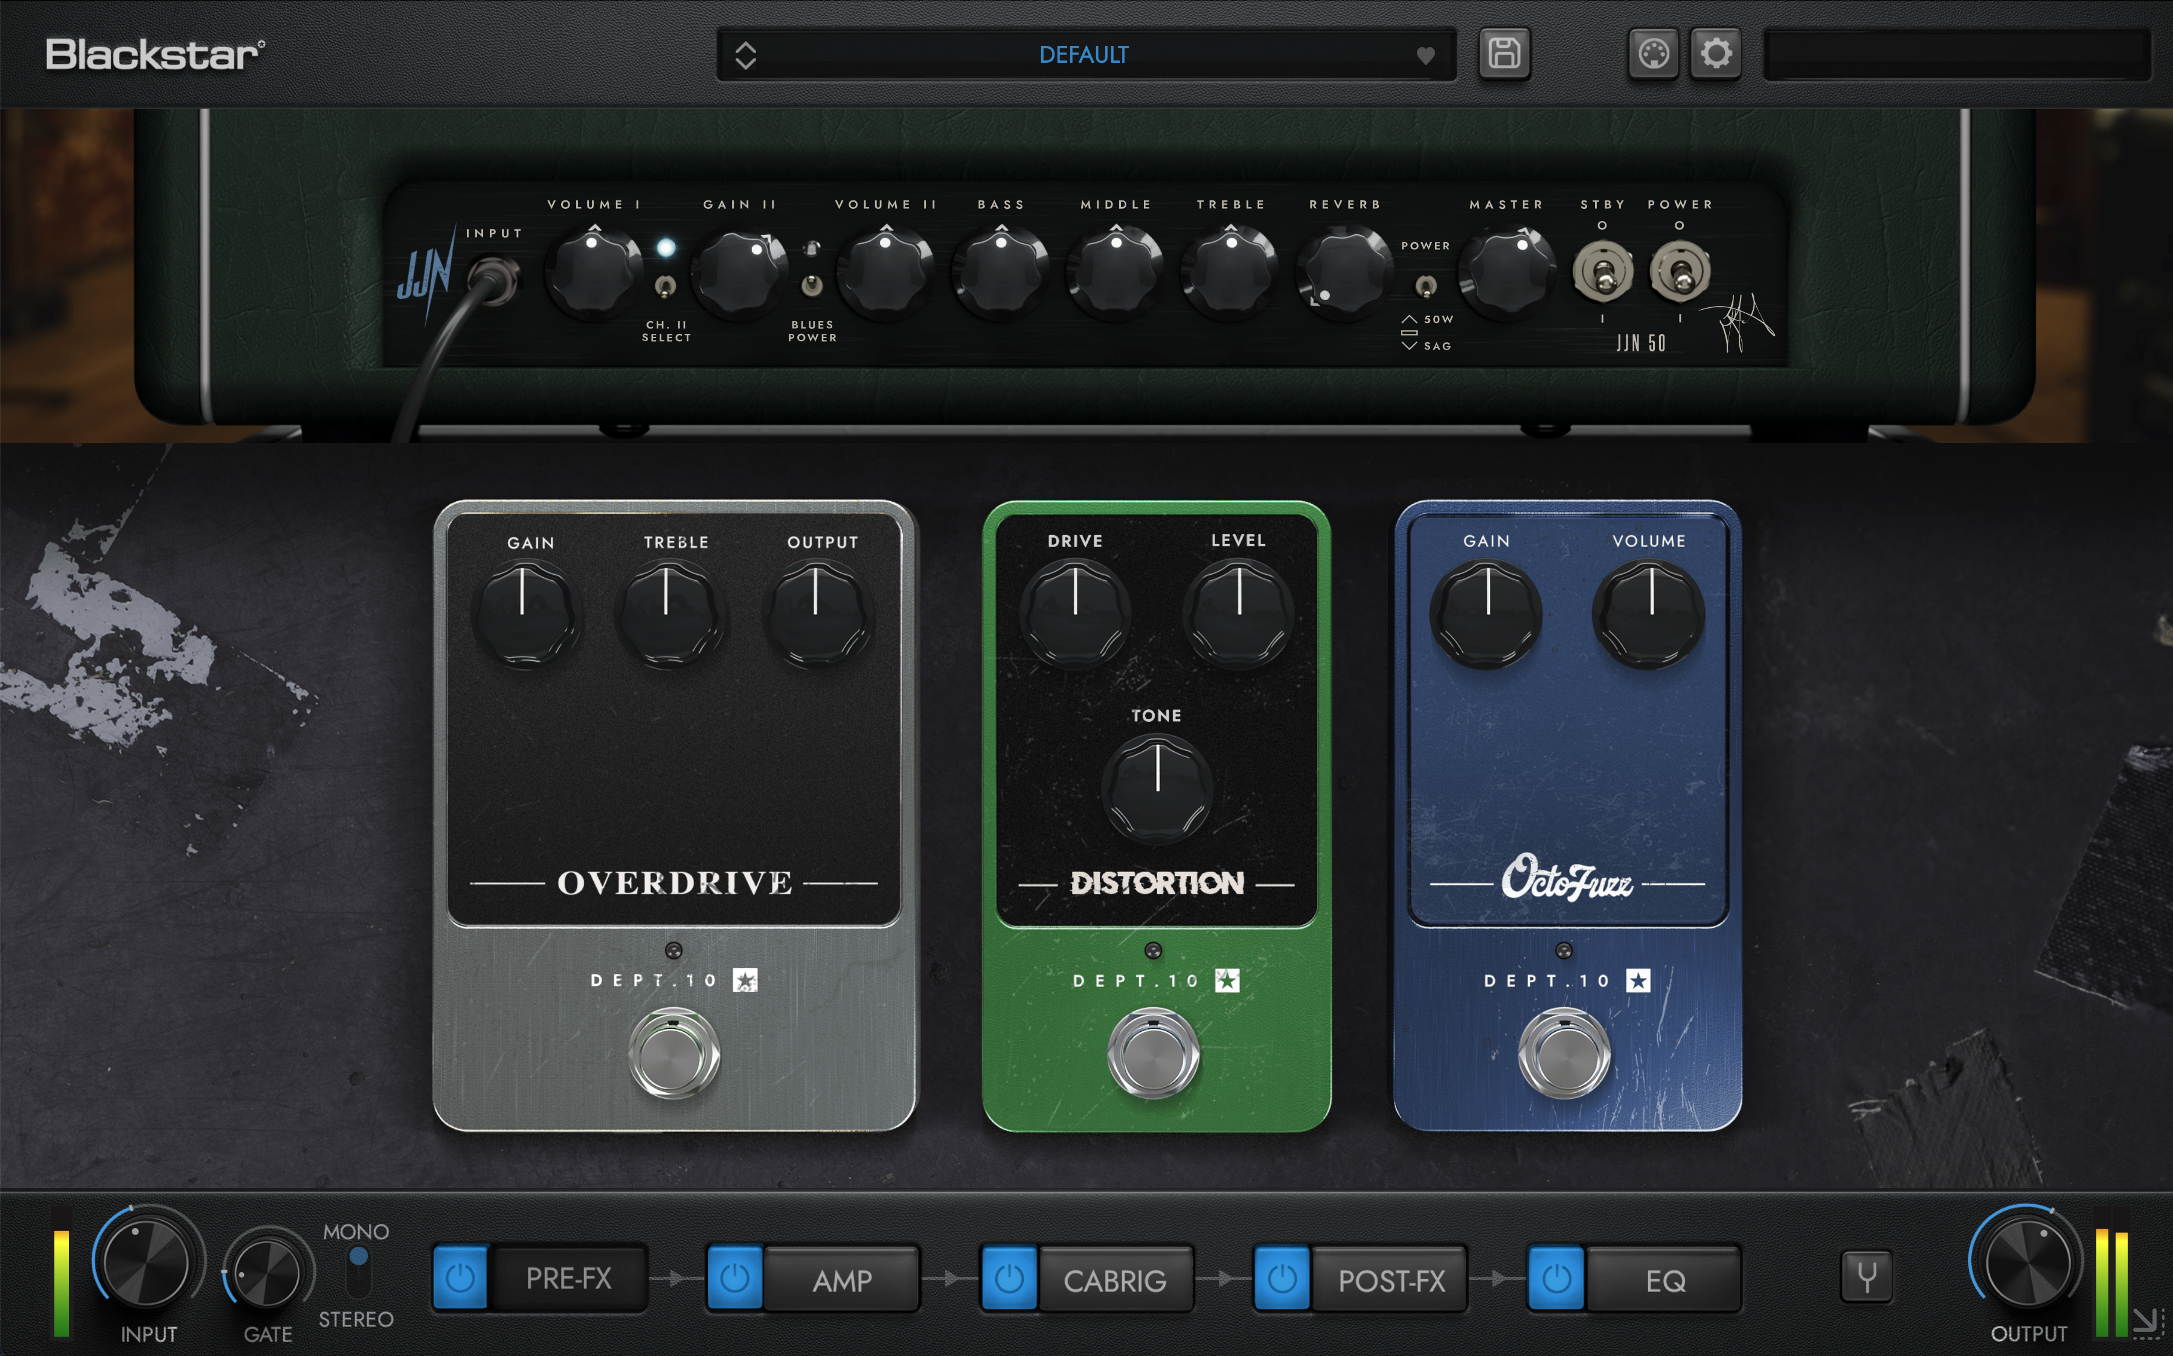
Task: Select the CABRIG section button
Action: (x=1114, y=1280)
